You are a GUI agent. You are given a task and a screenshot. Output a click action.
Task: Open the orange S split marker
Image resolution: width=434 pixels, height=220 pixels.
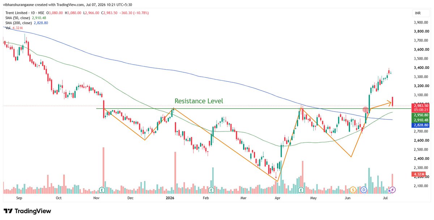click(x=353, y=189)
